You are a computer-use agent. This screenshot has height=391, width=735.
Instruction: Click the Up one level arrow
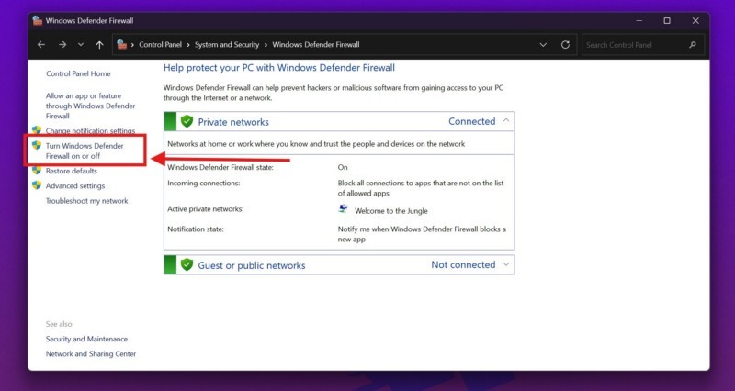pos(99,44)
